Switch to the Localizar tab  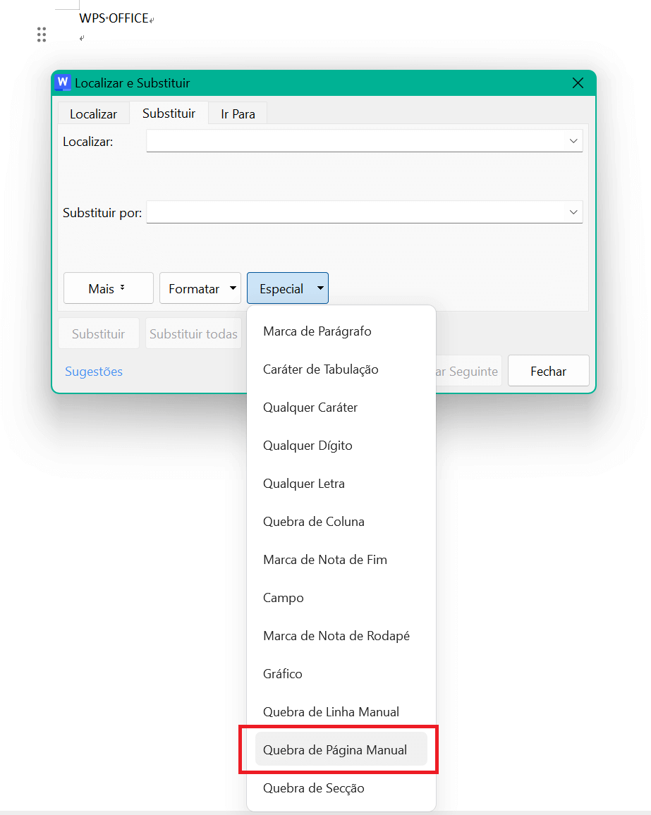point(93,113)
